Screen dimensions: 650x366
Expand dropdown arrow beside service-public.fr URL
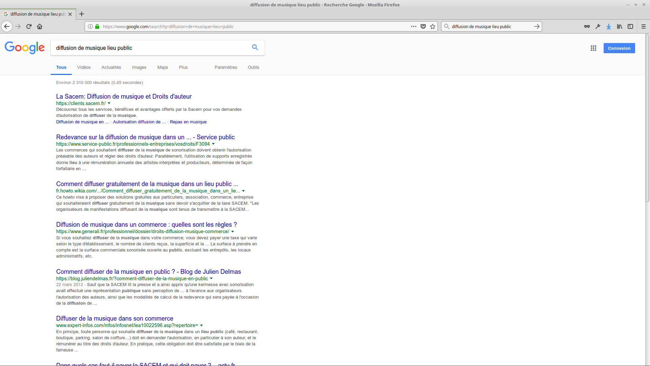point(213,144)
